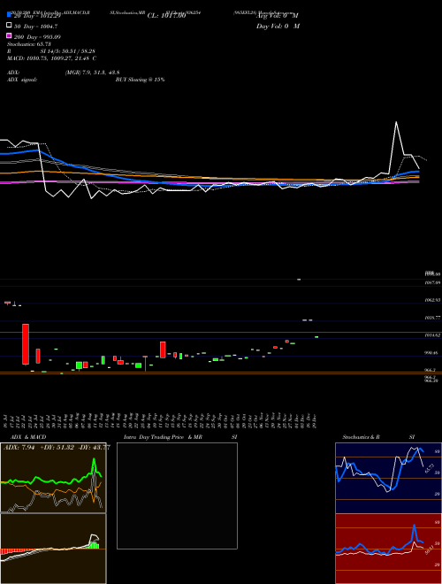Click the '(MGR) 7.9, 51.3, 48.8' ADX values

tap(92, 73)
